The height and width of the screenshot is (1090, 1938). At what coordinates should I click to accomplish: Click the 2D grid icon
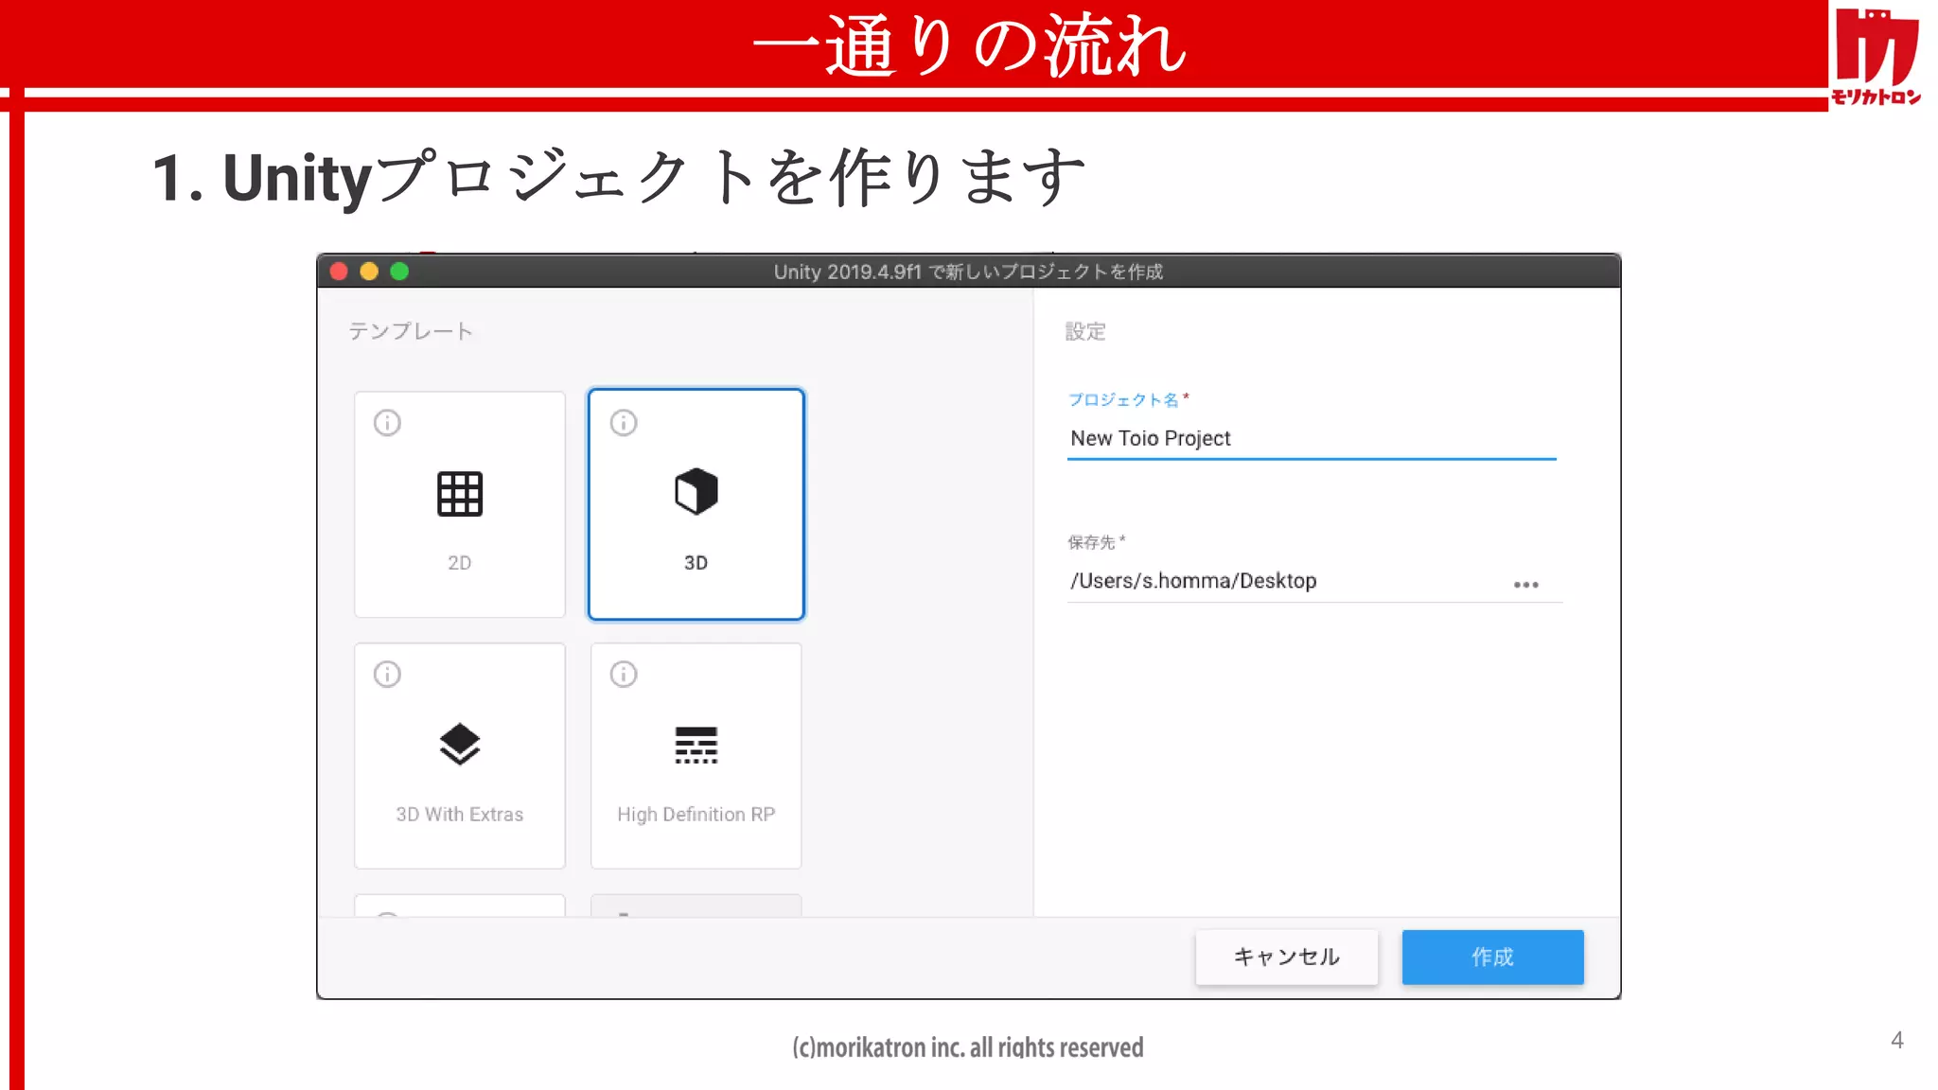(x=460, y=494)
